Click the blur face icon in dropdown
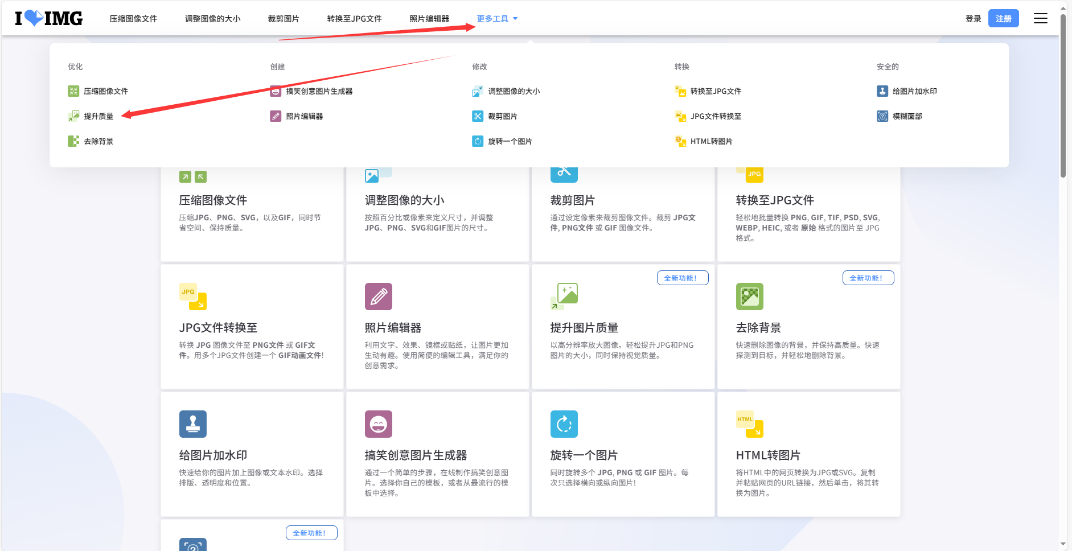This screenshot has height=551, width=1072. coord(882,116)
